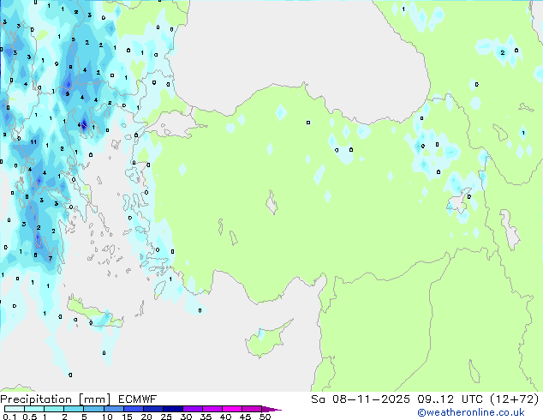
Task: Click the '7' precipitation value on map
Action: coord(51,258)
